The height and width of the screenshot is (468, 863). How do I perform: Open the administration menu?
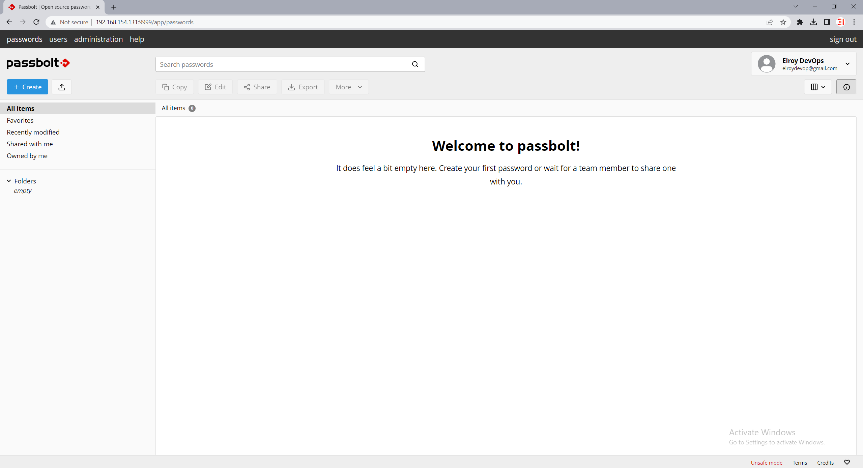click(x=98, y=39)
